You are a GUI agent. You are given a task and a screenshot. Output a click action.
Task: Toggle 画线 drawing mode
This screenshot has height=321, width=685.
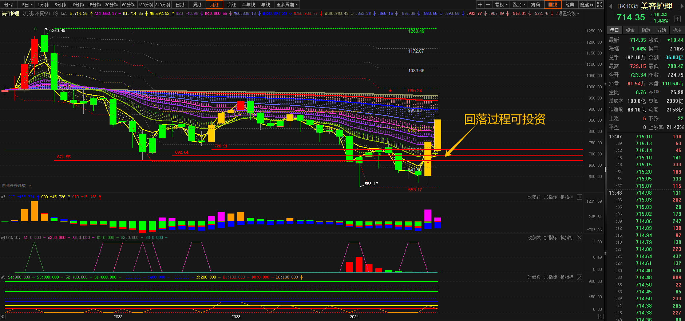pyautogui.click(x=553, y=5)
